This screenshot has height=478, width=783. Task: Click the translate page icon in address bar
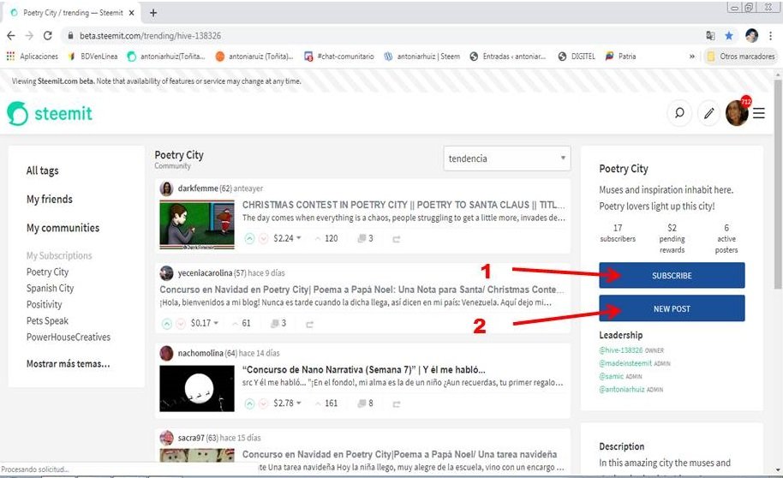pyautogui.click(x=710, y=35)
